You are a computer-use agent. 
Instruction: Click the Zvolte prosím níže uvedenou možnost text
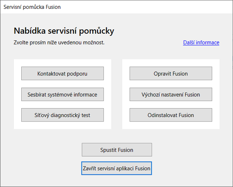(x=59, y=43)
